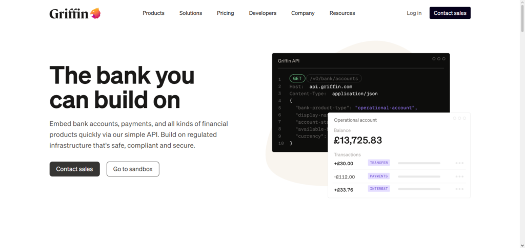Click the Griffin logo in the header

(75, 13)
